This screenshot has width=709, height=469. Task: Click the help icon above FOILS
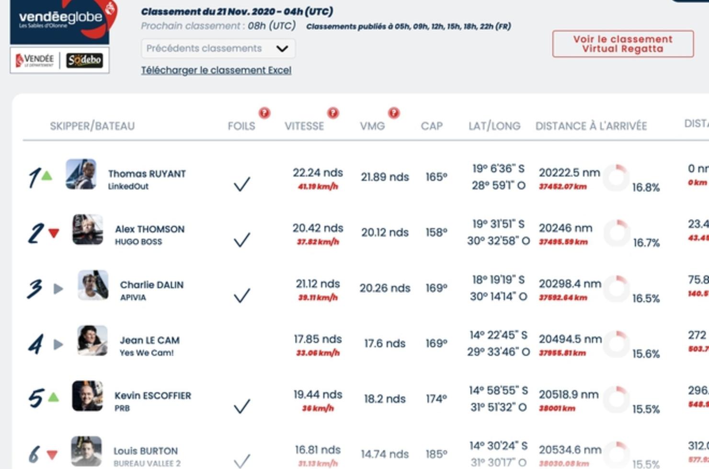[264, 113]
